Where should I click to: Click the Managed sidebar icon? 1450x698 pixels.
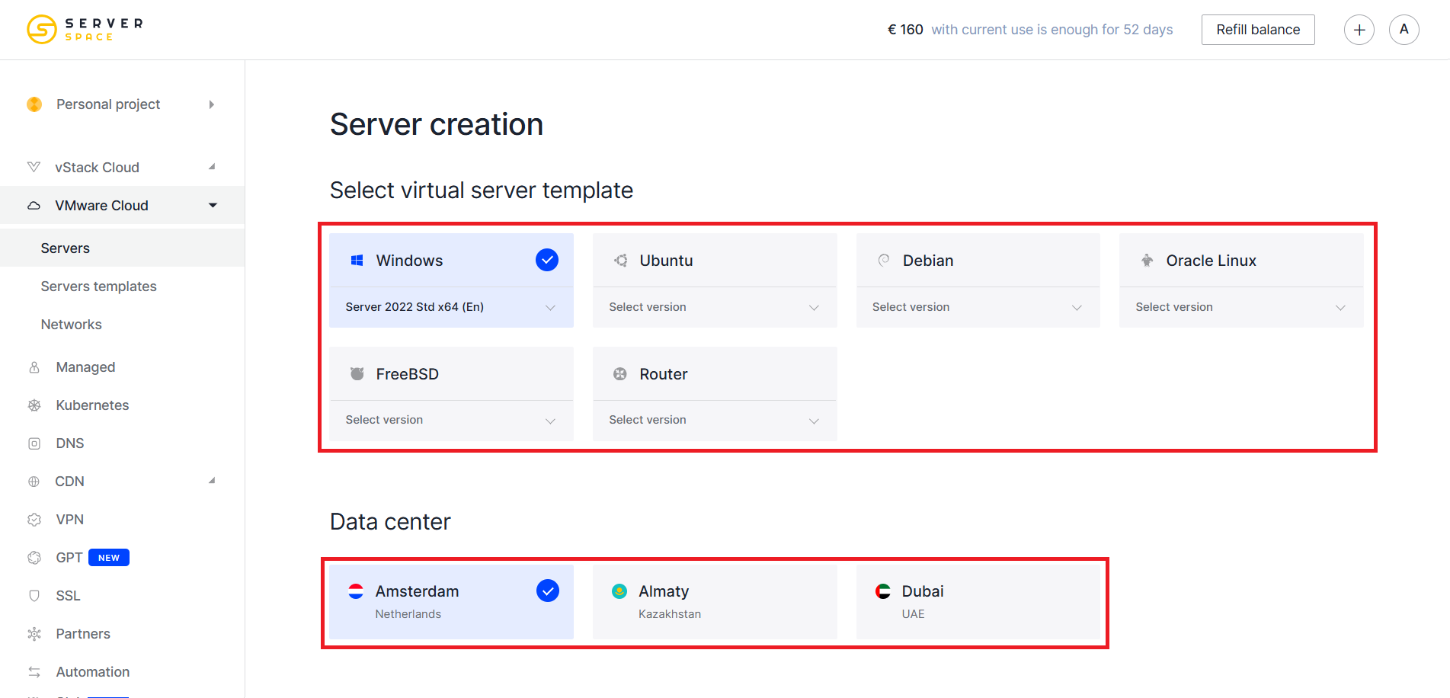click(34, 367)
